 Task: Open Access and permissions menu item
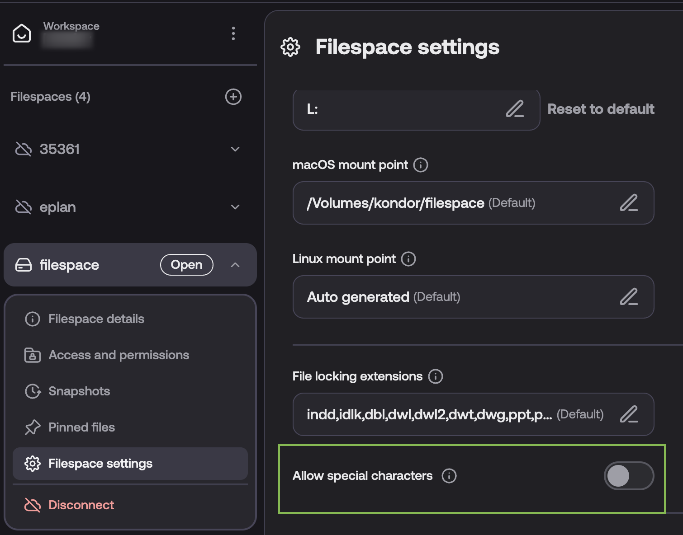click(130, 355)
